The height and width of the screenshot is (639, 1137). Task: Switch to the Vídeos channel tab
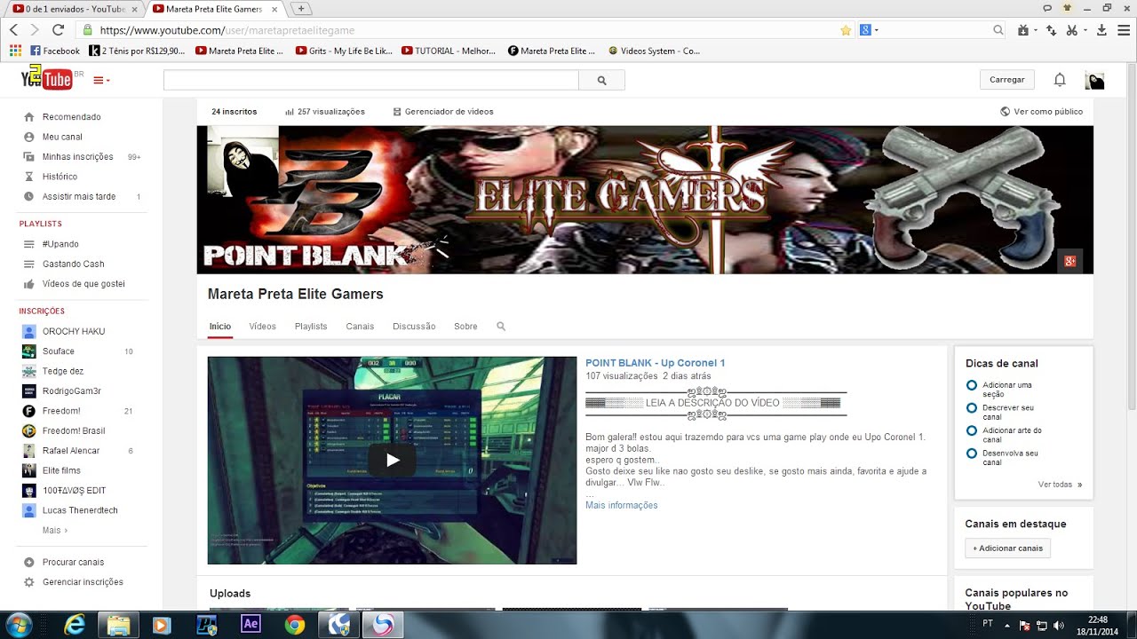263,327
